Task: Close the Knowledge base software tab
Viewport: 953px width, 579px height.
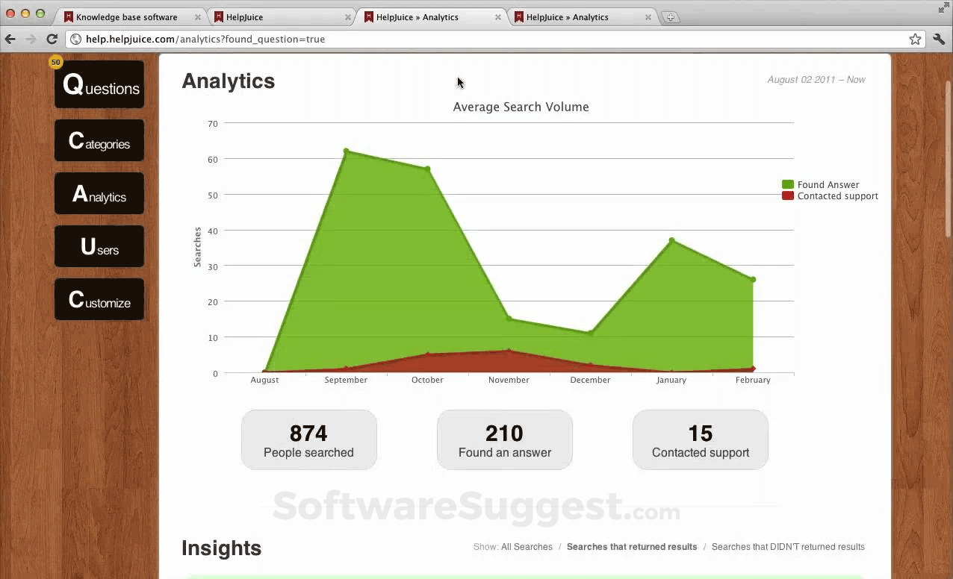Action: (198, 17)
